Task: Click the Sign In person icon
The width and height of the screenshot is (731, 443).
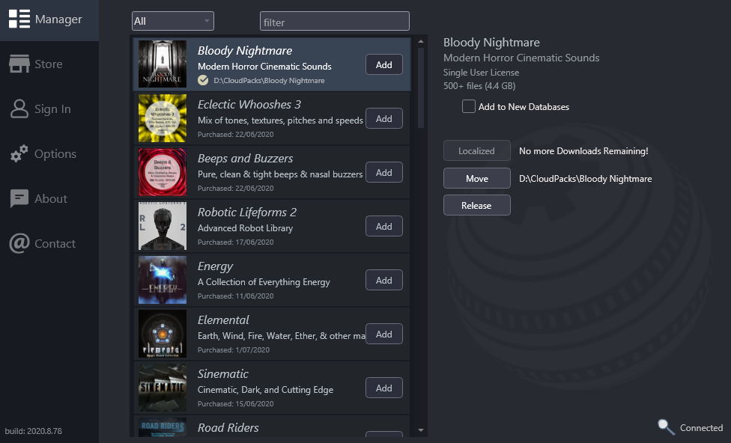Action: [x=19, y=109]
